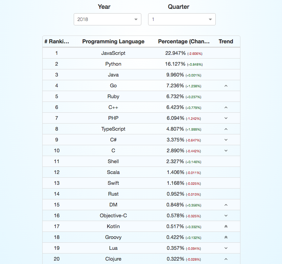282x264 pixels.
Task: Click the upward trend arrow for DM
Action: point(226,205)
